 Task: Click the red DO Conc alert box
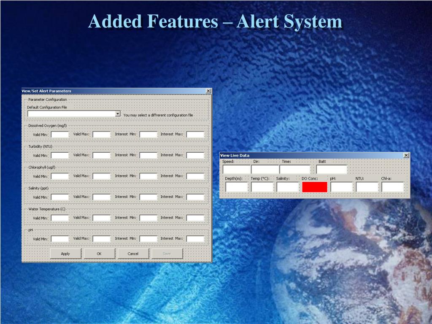(x=315, y=187)
